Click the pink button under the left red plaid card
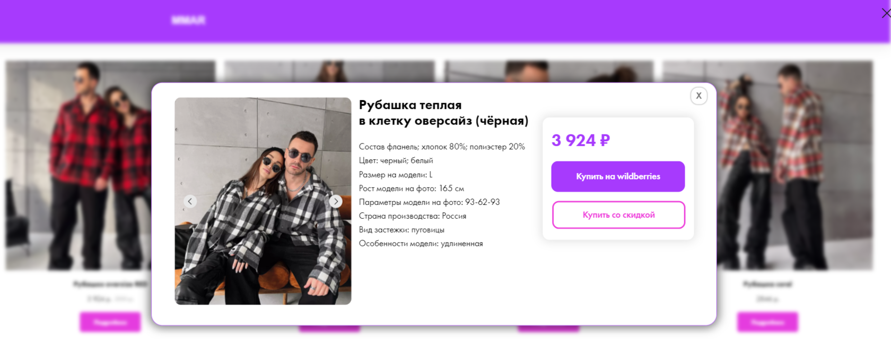This screenshot has width=891, height=350. 110,322
